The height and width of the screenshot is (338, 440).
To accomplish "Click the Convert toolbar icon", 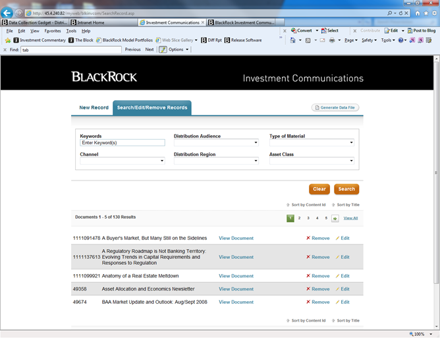I will pos(294,30).
